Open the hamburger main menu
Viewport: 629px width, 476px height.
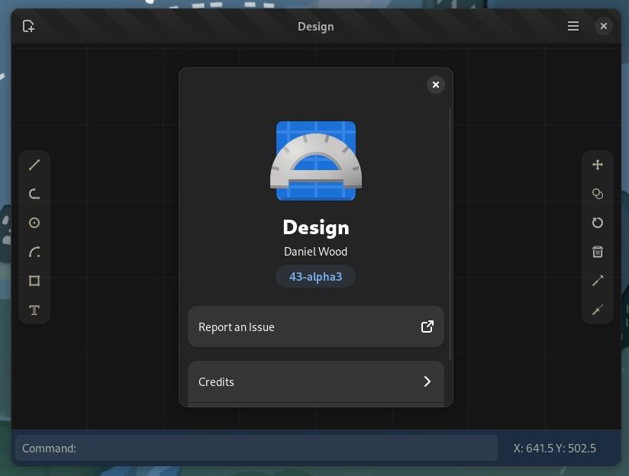(573, 26)
